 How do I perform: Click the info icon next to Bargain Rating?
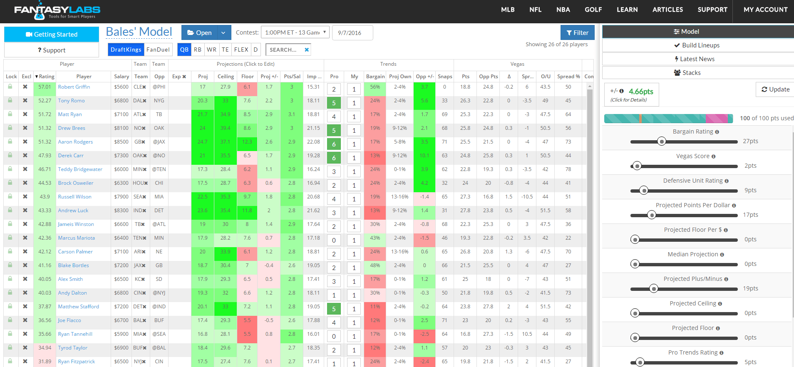pos(717,132)
